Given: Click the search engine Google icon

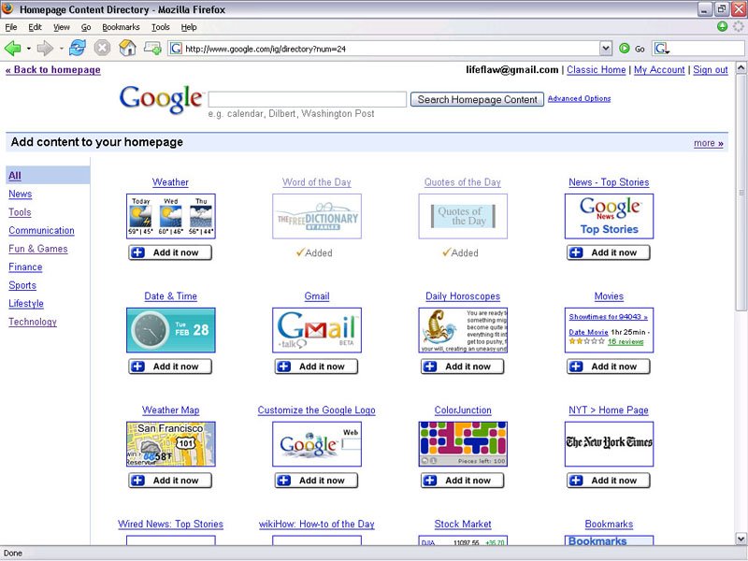Looking at the screenshot, I should coord(661,49).
